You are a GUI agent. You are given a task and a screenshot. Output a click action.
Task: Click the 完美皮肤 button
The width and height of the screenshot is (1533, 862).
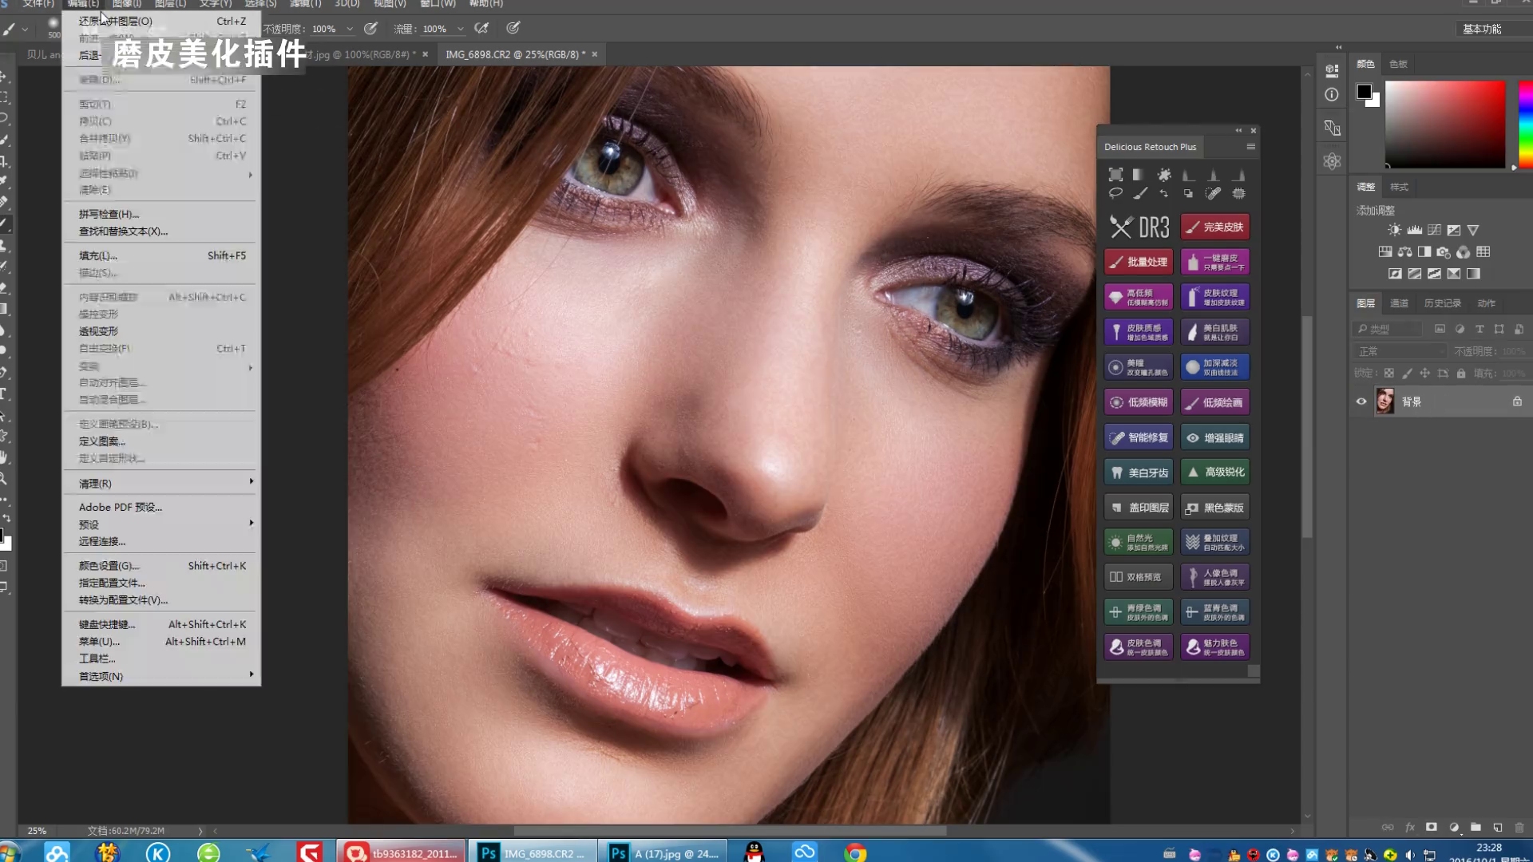coord(1214,227)
